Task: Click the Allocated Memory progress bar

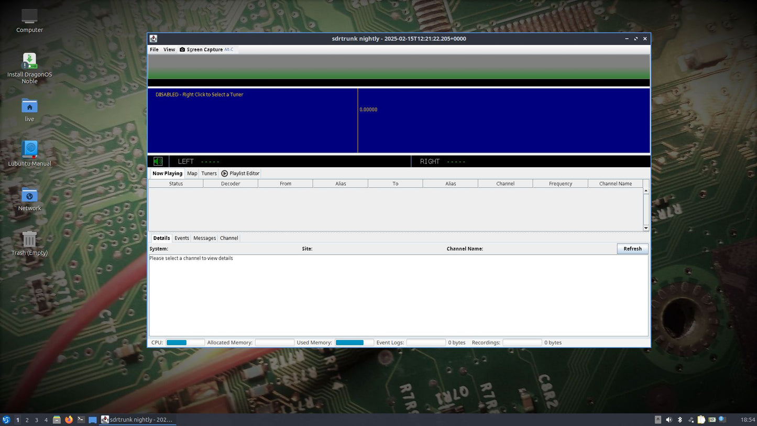Action: (275, 343)
